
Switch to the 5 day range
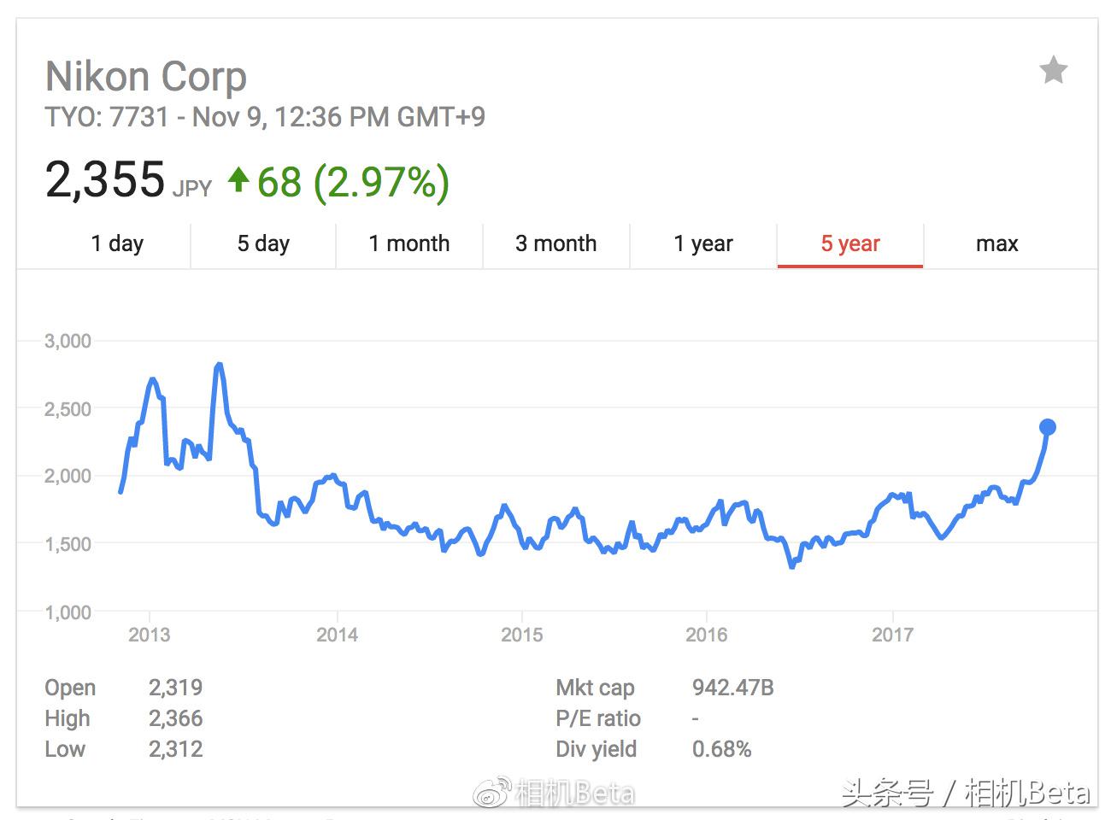(263, 243)
